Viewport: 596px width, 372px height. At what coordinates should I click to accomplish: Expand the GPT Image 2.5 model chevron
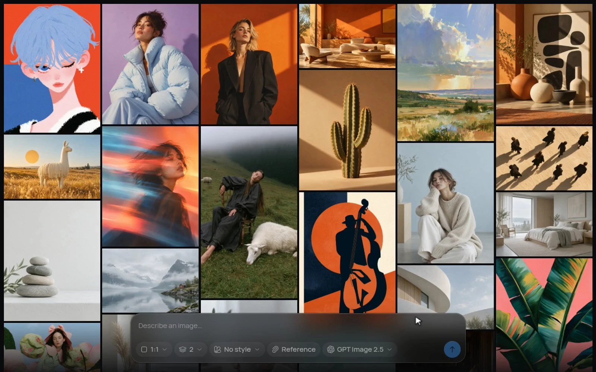390,349
